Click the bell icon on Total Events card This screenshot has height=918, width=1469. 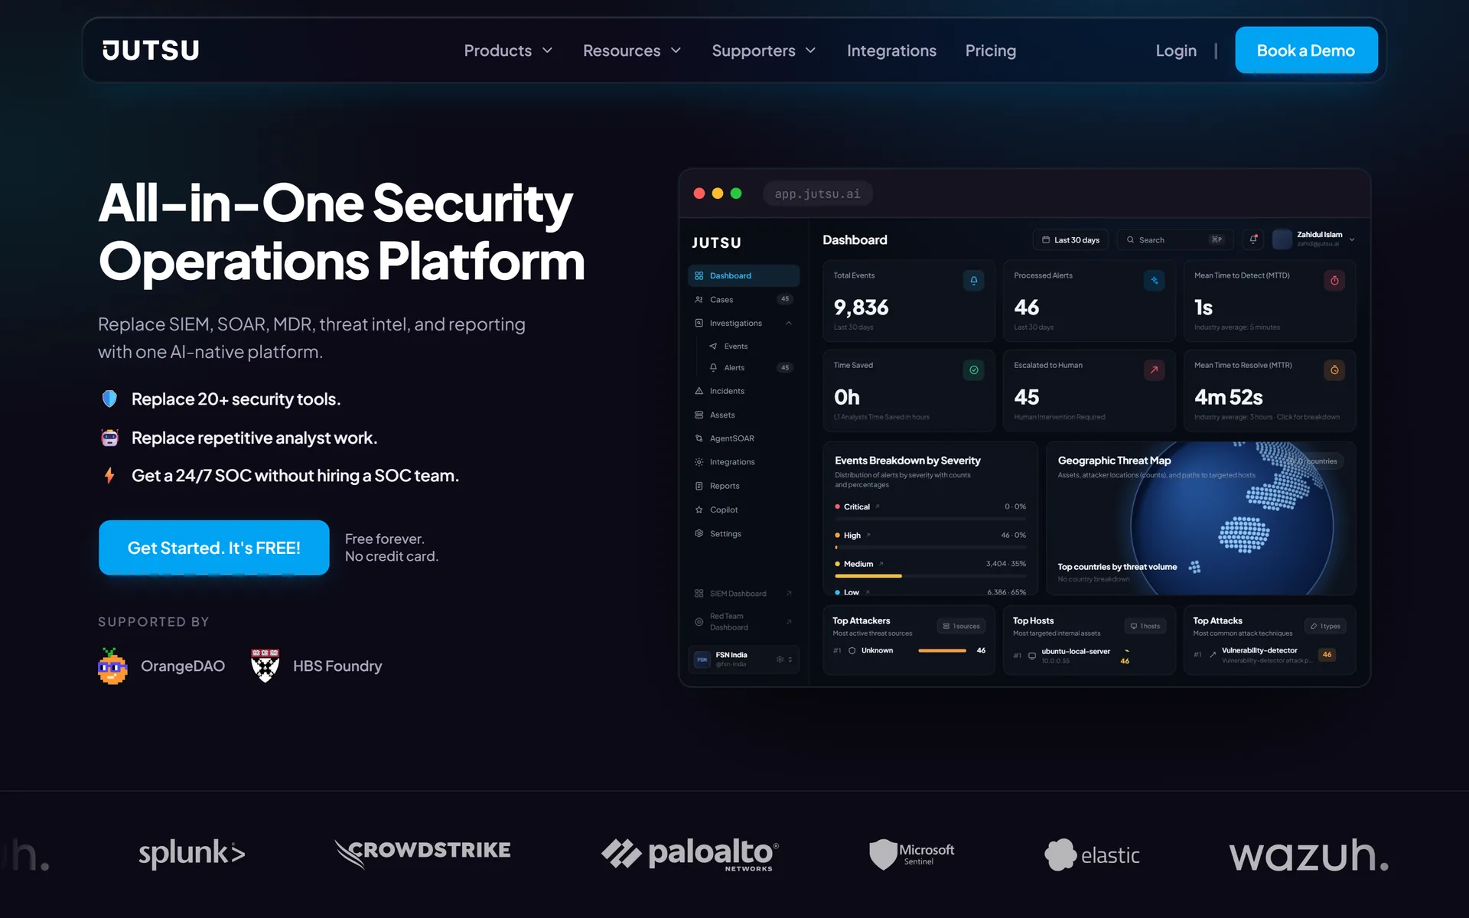coord(973,281)
